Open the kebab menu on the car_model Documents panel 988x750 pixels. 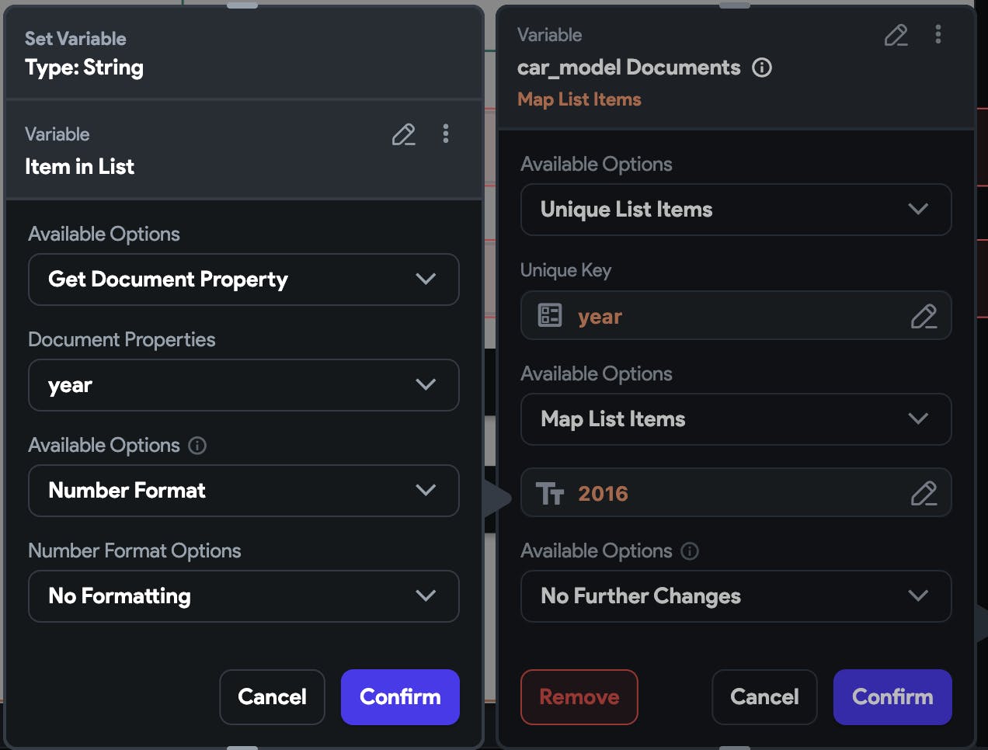938,34
